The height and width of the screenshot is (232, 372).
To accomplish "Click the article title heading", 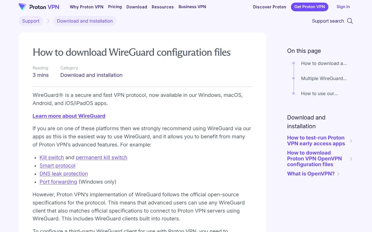I will click(132, 52).
